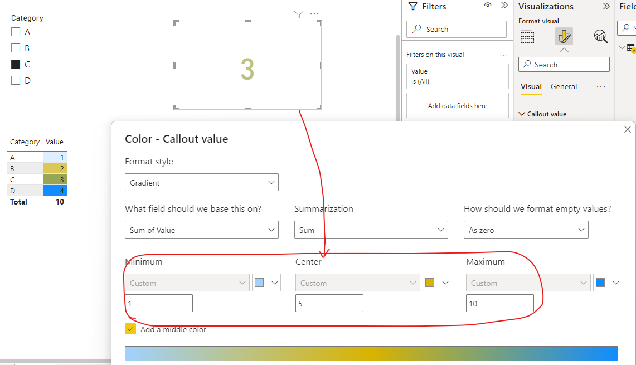Pick Minimum light blue color swatch
The image size is (636, 365).
(266, 283)
